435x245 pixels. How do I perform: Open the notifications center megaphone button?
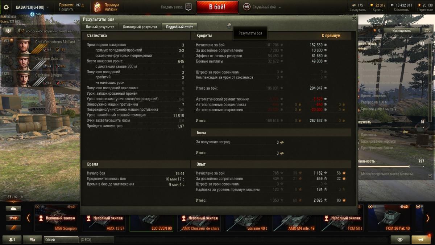[421, 240]
